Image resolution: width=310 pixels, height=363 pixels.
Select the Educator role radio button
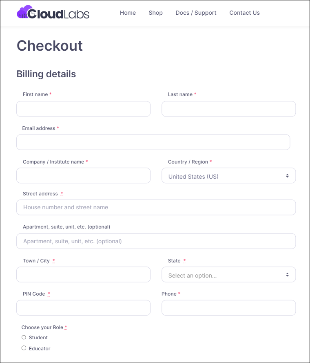[x=24, y=348]
